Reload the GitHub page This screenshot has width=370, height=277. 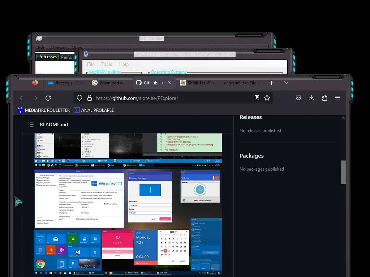[x=48, y=98]
